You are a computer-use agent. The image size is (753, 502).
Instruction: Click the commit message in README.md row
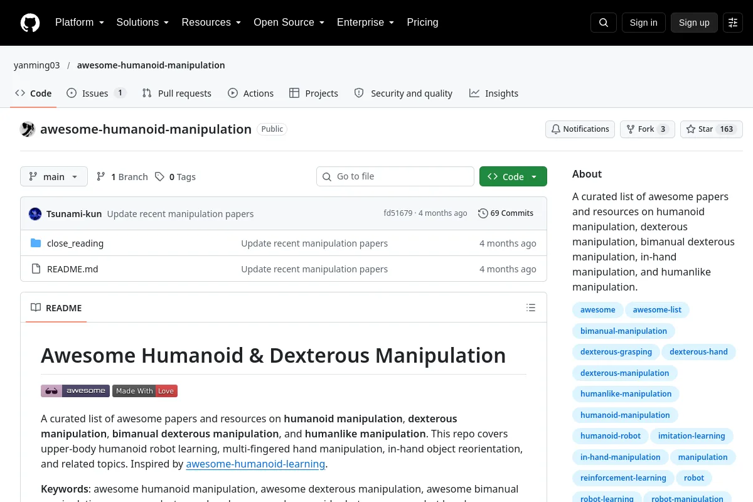[x=314, y=269]
